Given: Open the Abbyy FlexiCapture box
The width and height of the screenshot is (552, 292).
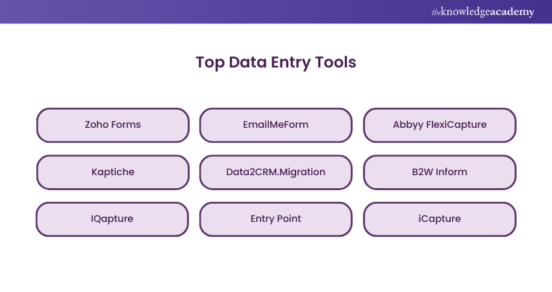Looking at the screenshot, I should point(439,125).
